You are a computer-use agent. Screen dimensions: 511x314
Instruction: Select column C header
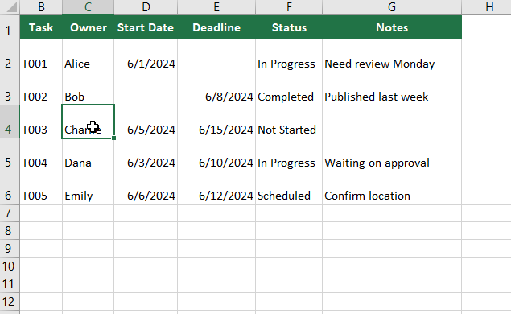coord(88,7)
